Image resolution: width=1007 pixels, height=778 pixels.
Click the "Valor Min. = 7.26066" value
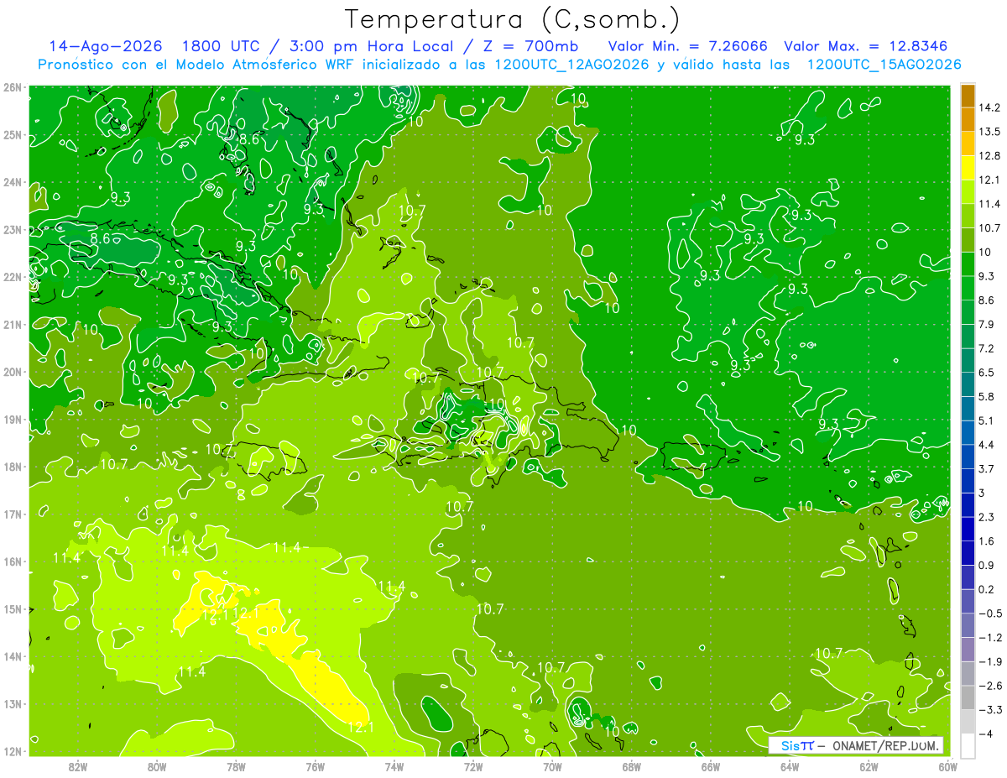coord(687,46)
